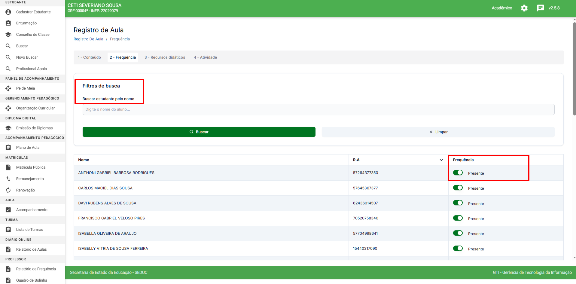Follow the Registro De Aula breadcrumb link
Screen dimensions: 576x284
coord(88,39)
